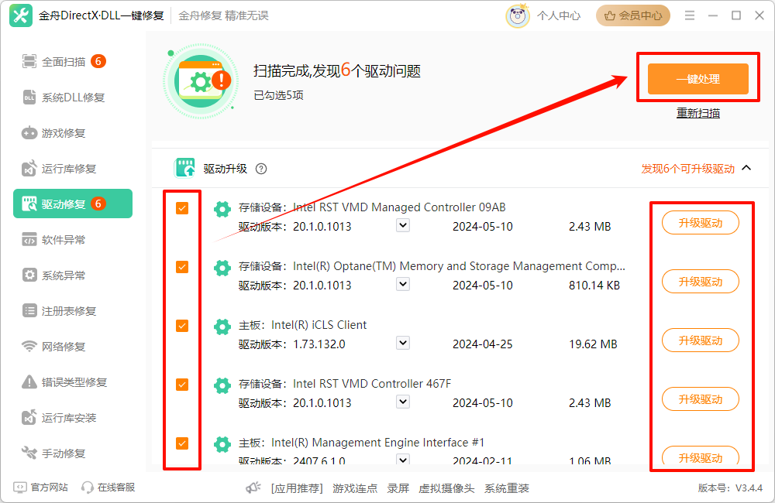The image size is (775, 503).
Task: Open version dropdown for Intel Optane Memory driver
Action: point(403,284)
